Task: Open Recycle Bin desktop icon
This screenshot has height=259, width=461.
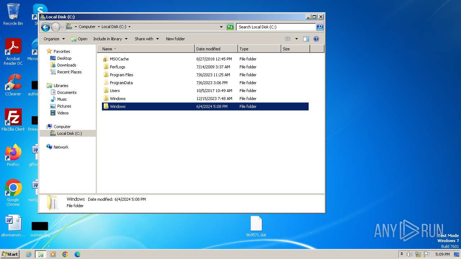Action: (x=13, y=14)
